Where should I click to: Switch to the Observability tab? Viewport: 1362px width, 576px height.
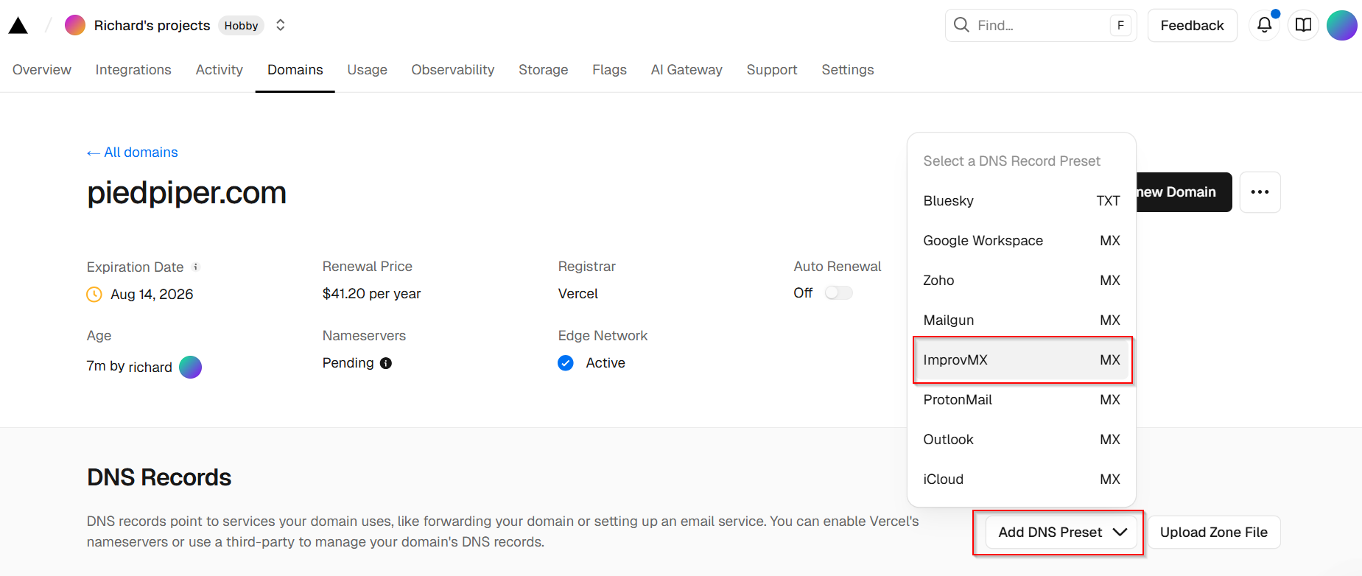click(452, 70)
